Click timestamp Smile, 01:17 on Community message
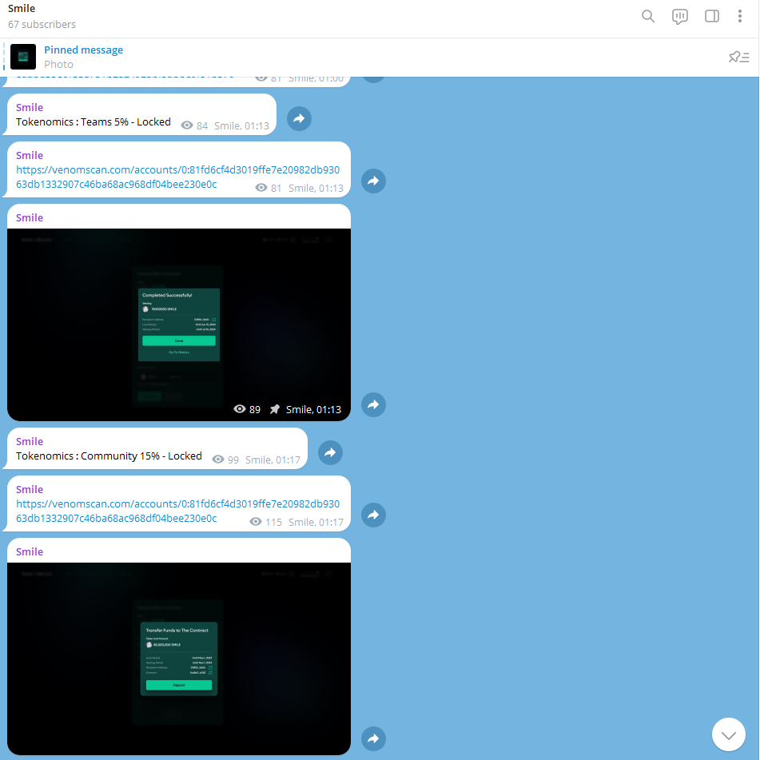This screenshot has height=760, width=760. pyautogui.click(x=273, y=460)
